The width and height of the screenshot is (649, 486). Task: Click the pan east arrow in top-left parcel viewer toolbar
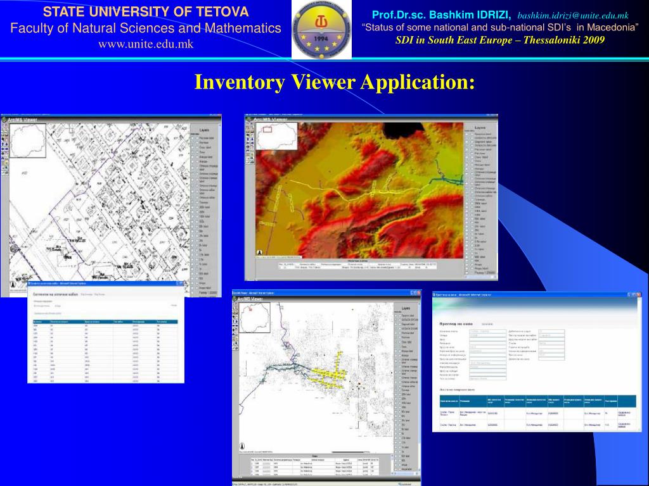pos(6,149)
